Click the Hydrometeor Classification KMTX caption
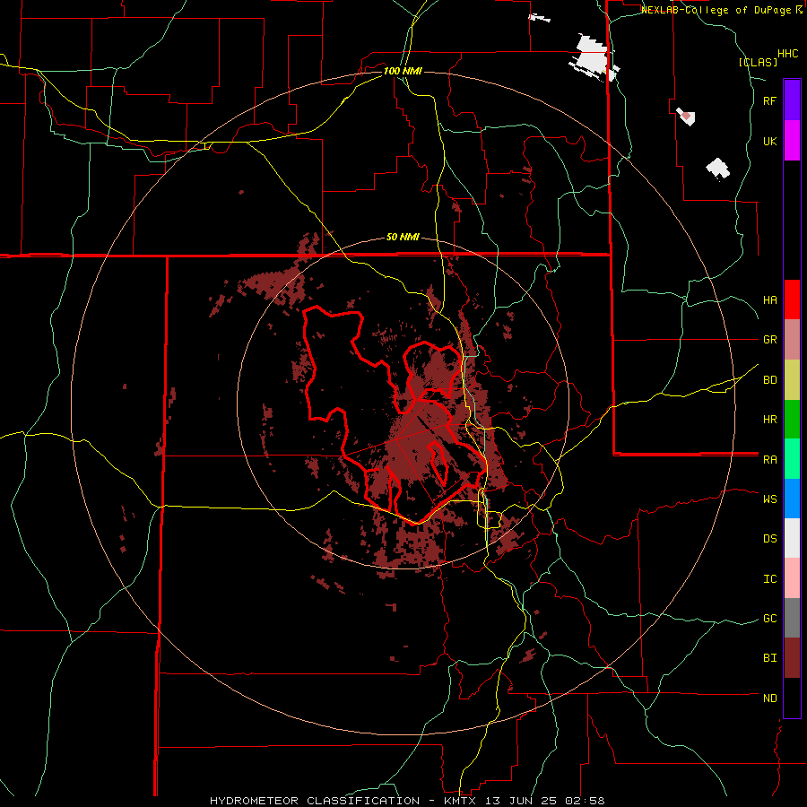Image resolution: width=807 pixels, height=807 pixels. pyautogui.click(x=408, y=801)
